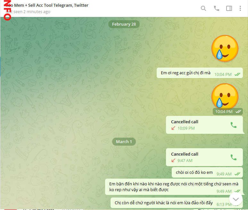Start a voice call from header
Viewport: 248px width, 210px height.
pyautogui.click(x=217, y=8)
